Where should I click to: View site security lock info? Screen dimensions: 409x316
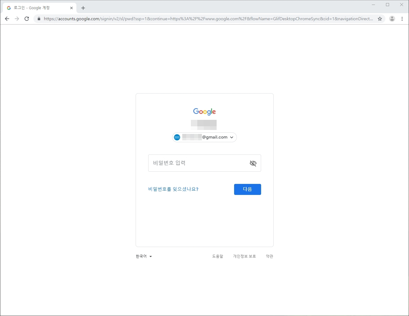point(39,19)
